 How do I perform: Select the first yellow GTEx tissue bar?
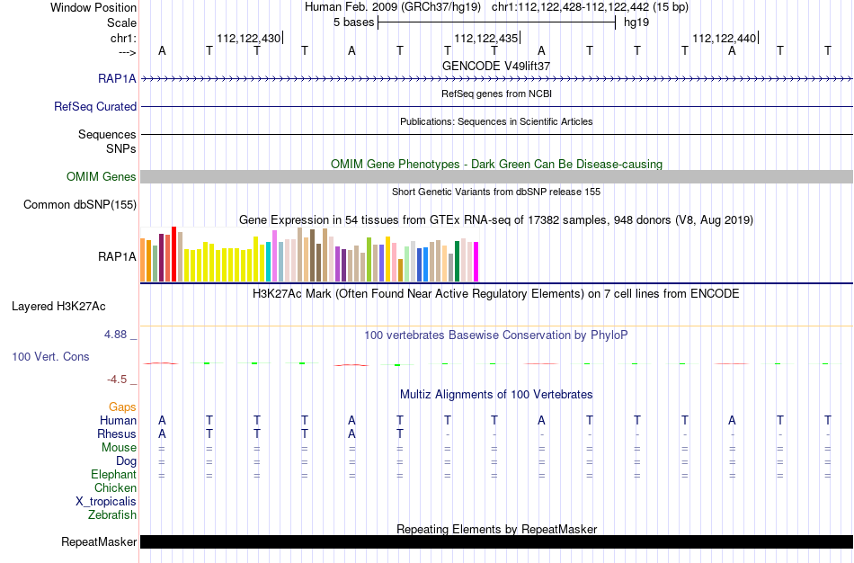[x=187, y=265]
